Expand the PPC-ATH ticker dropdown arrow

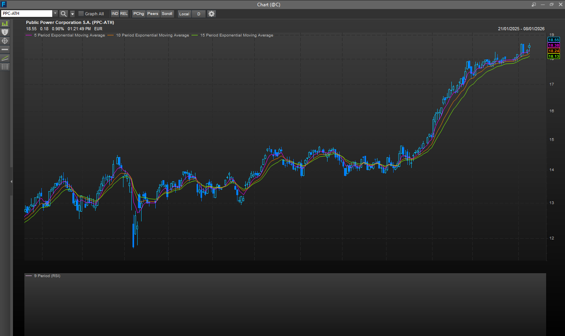tap(55, 14)
